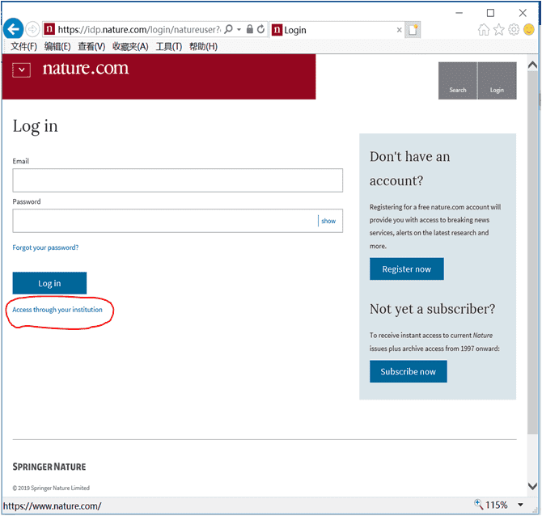Open favorites star icon
This screenshot has height=516, width=542.
[498, 30]
